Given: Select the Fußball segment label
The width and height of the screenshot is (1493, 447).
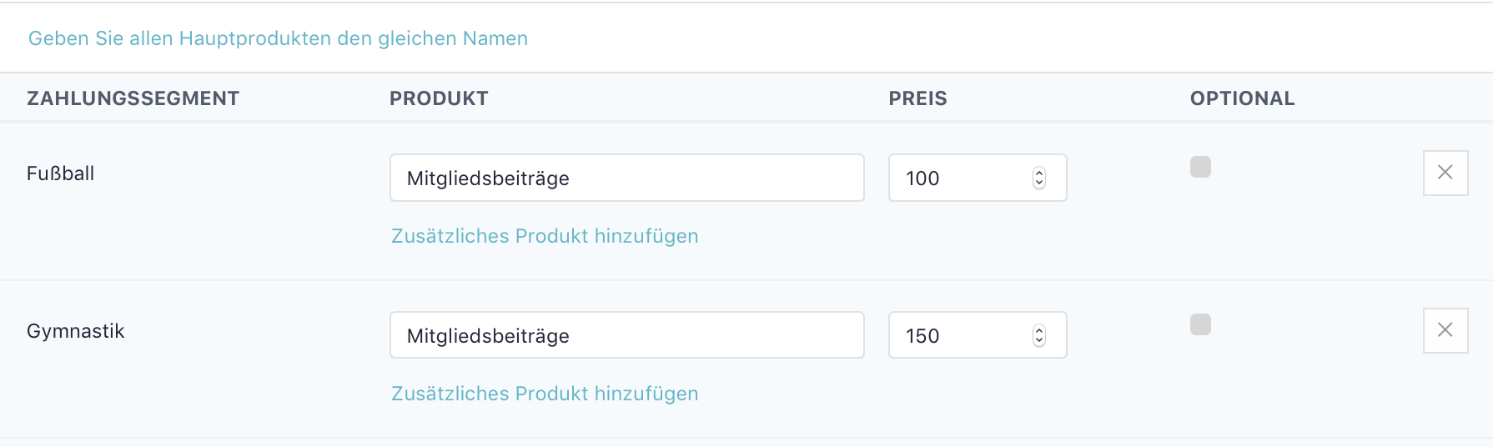Looking at the screenshot, I should 60,173.
